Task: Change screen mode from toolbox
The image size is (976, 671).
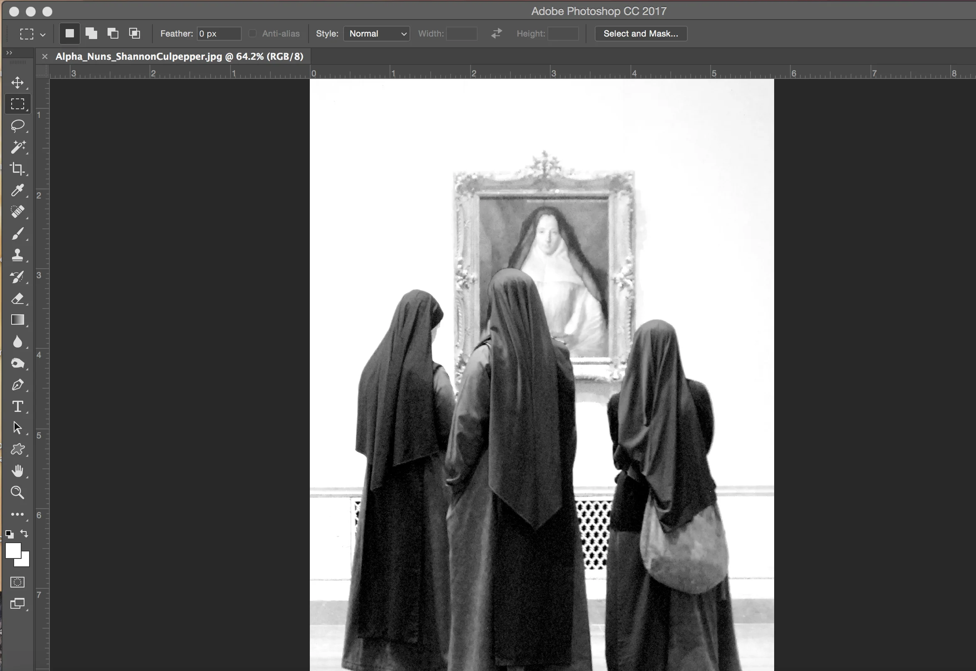Action: (x=18, y=604)
